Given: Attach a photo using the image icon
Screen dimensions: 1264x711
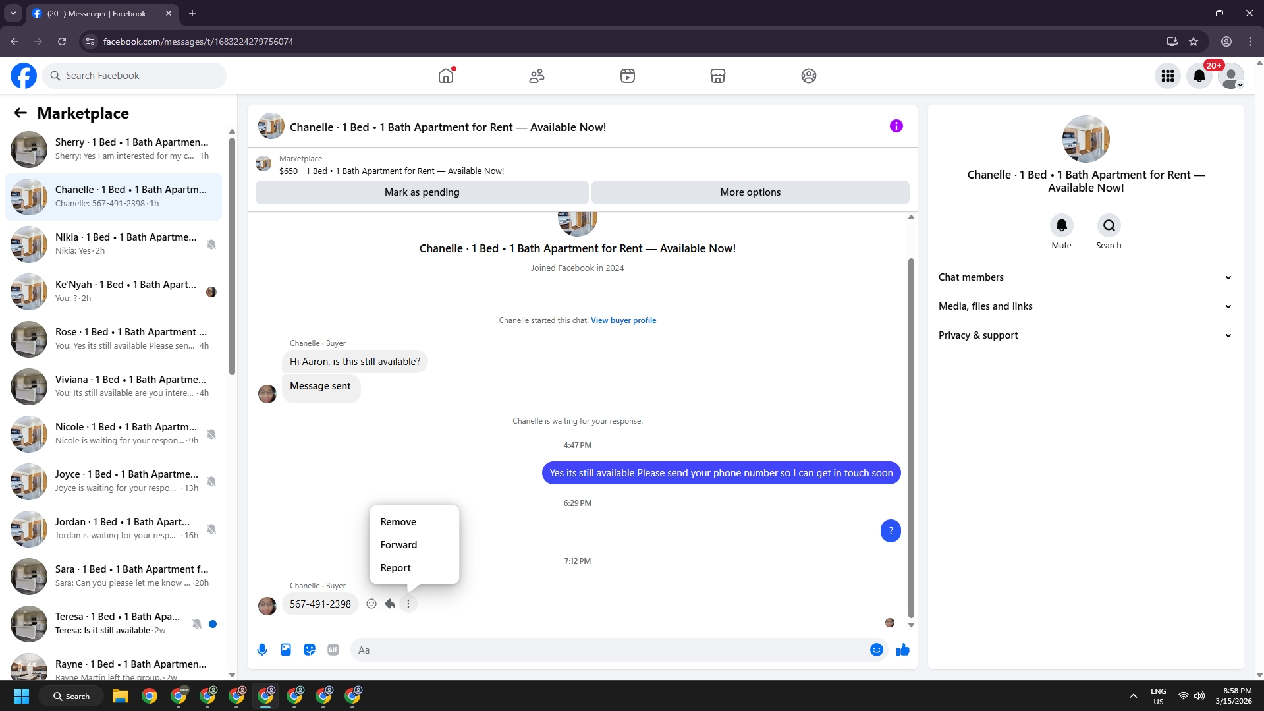Looking at the screenshot, I should (x=286, y=650).
